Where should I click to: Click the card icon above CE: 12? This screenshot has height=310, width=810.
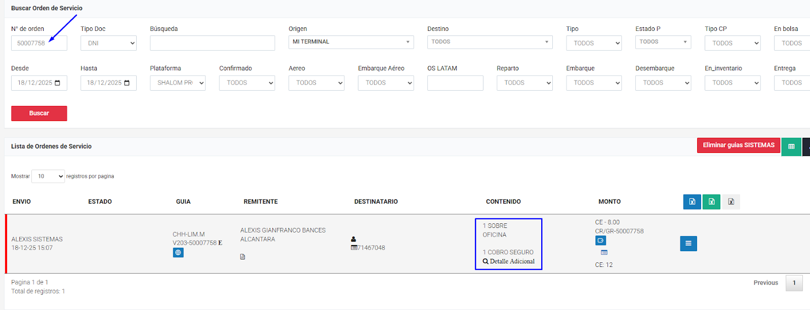pos(604,252)
